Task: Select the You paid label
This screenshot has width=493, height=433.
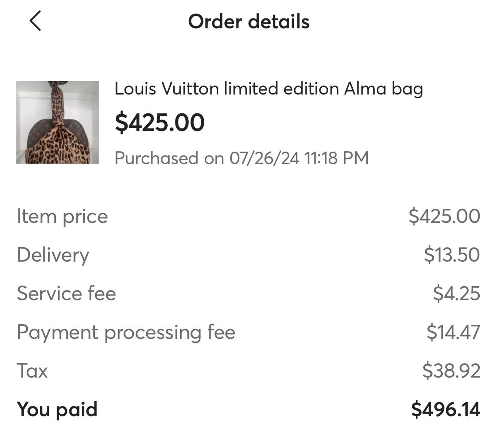Action: (57, 409)
